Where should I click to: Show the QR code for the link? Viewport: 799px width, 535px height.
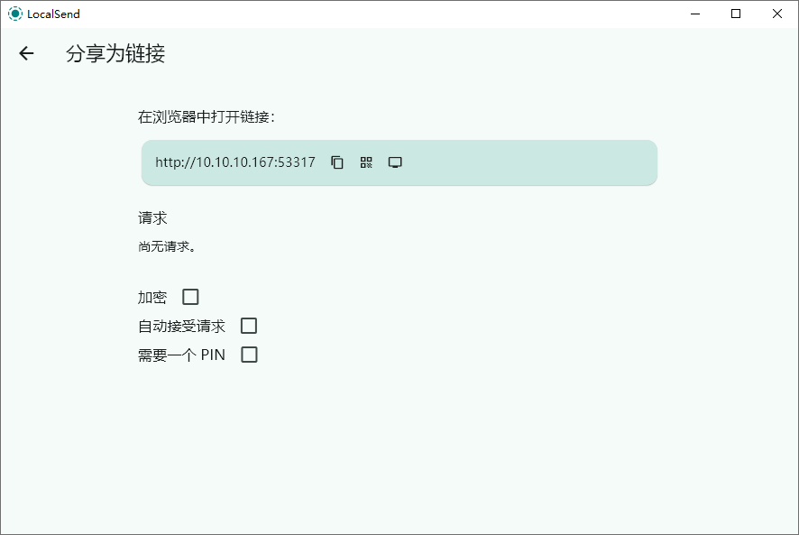tap(366, 162)
